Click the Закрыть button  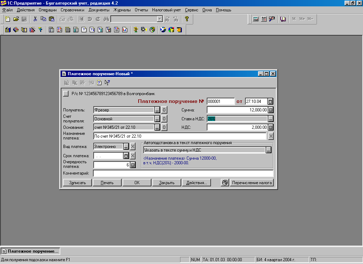point(167,183)
